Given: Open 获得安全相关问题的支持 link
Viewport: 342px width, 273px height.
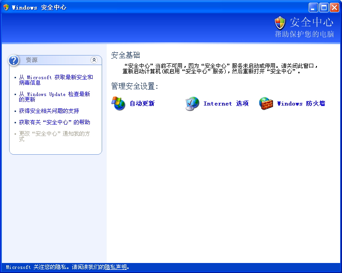Looking at the screenshot, I should pyautogui.click(x=49, y=111).
